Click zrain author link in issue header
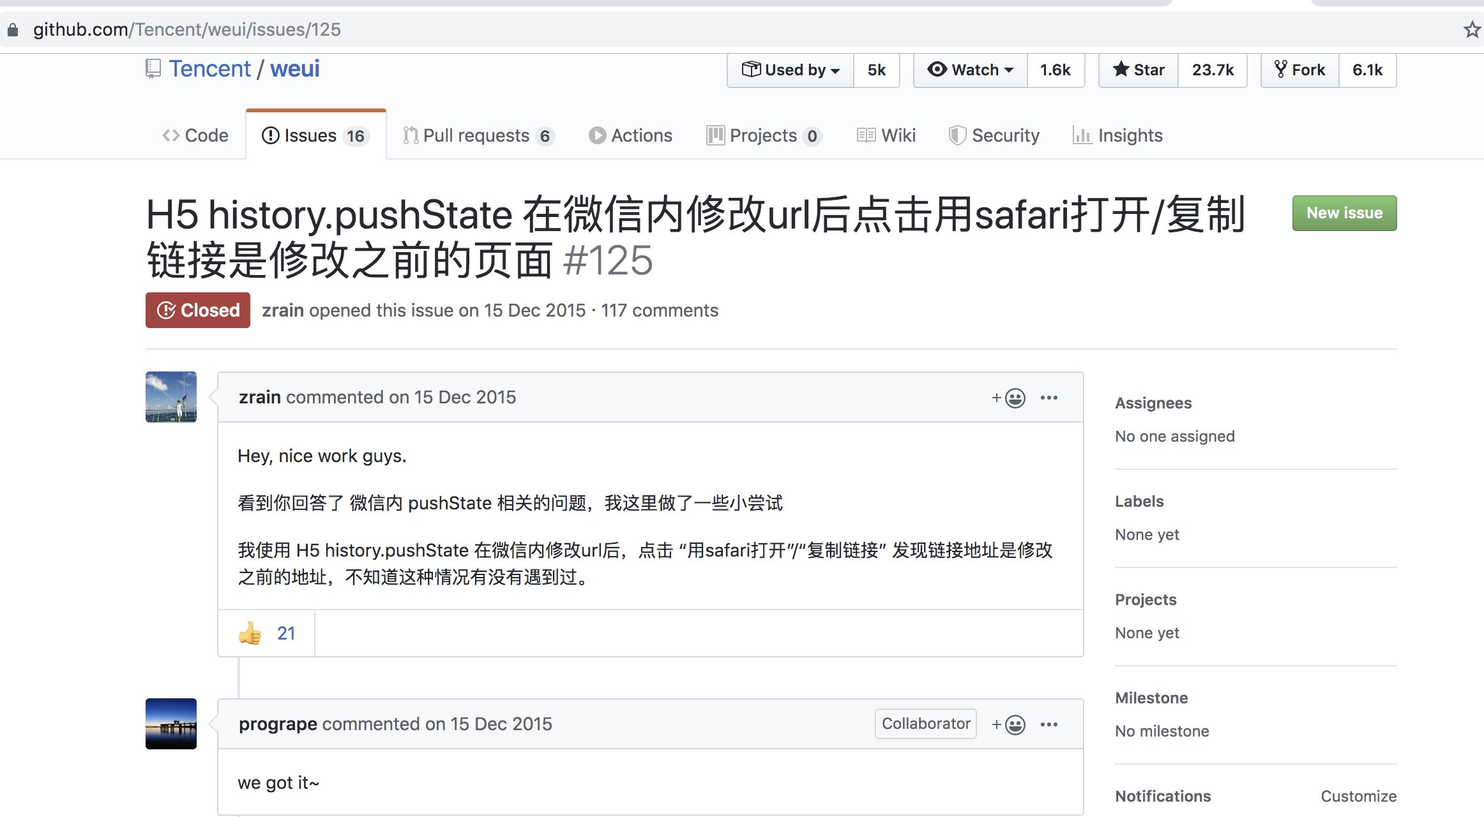 (283, 310)
